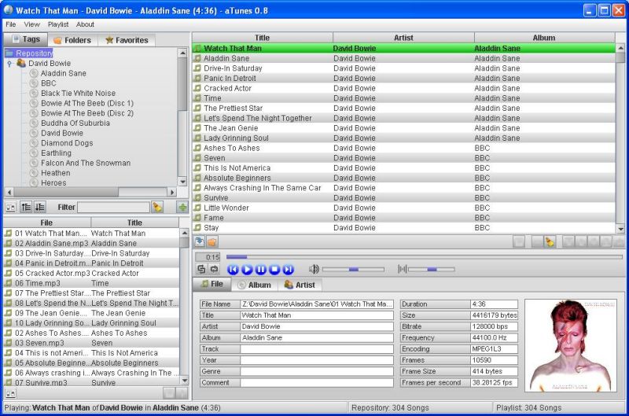Open the Folders tab

[72, 40]
